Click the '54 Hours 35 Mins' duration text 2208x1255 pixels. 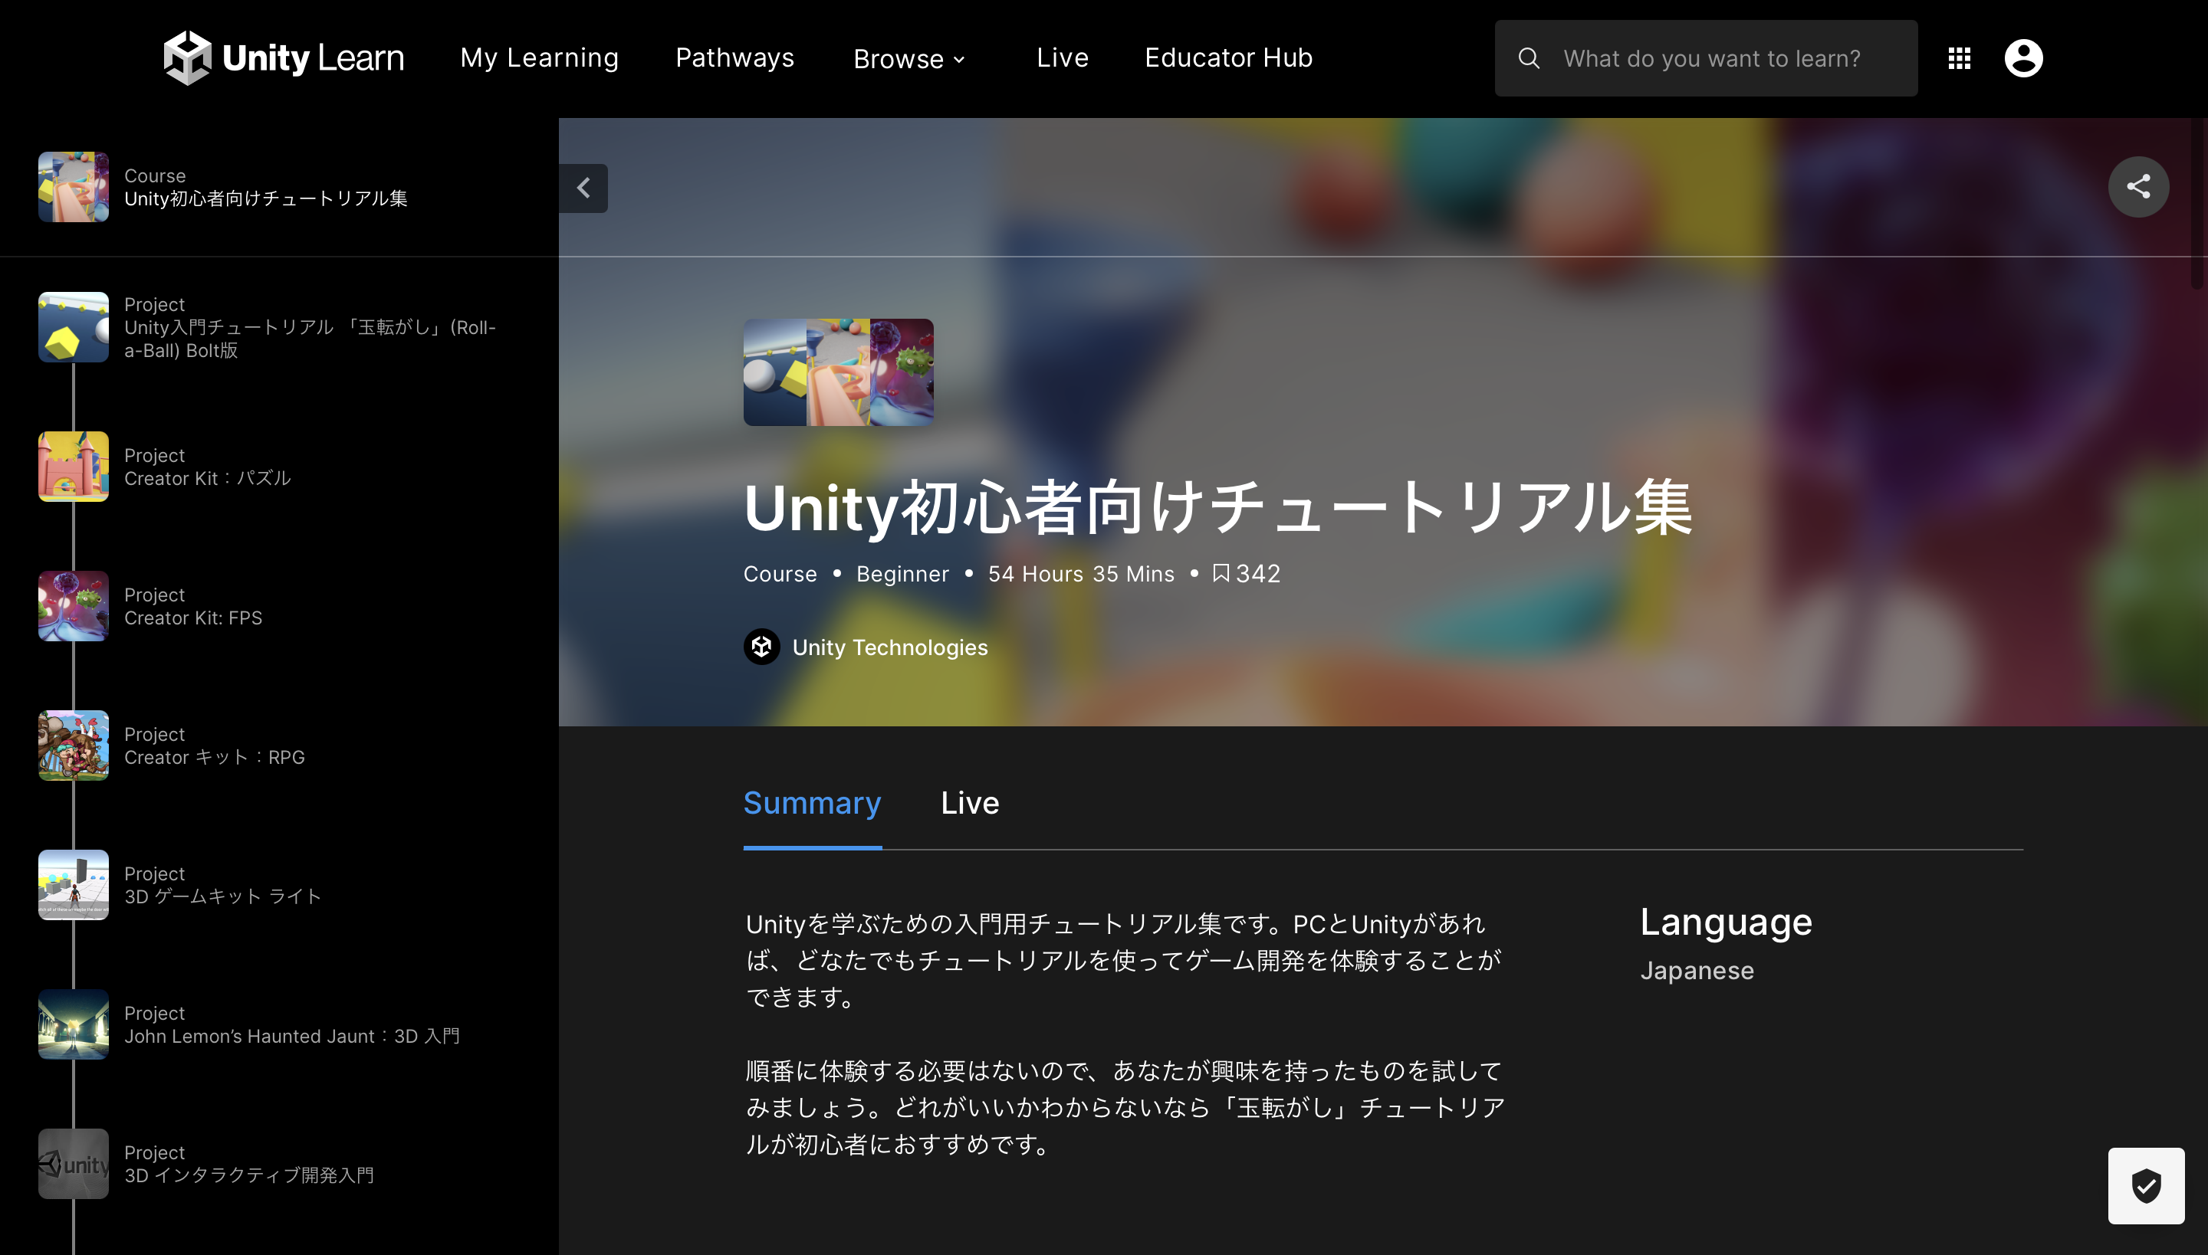(1081, 574)
